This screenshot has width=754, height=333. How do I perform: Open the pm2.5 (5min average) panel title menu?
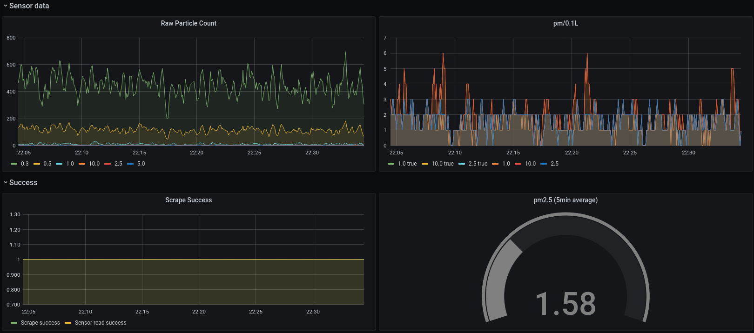point(565,200)
